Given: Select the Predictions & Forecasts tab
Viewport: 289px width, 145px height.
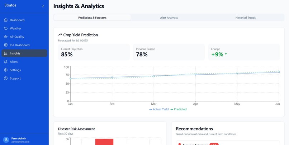Looking at the screenshot, I should [x=92, y=17].
